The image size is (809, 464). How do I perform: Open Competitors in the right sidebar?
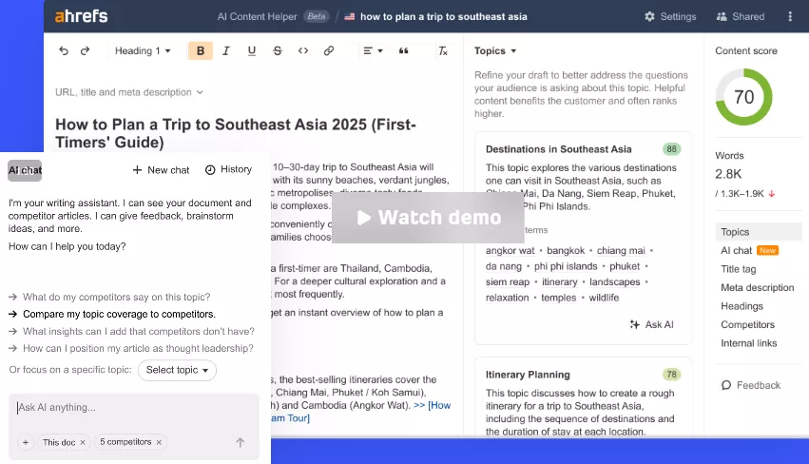click(747, 325)
